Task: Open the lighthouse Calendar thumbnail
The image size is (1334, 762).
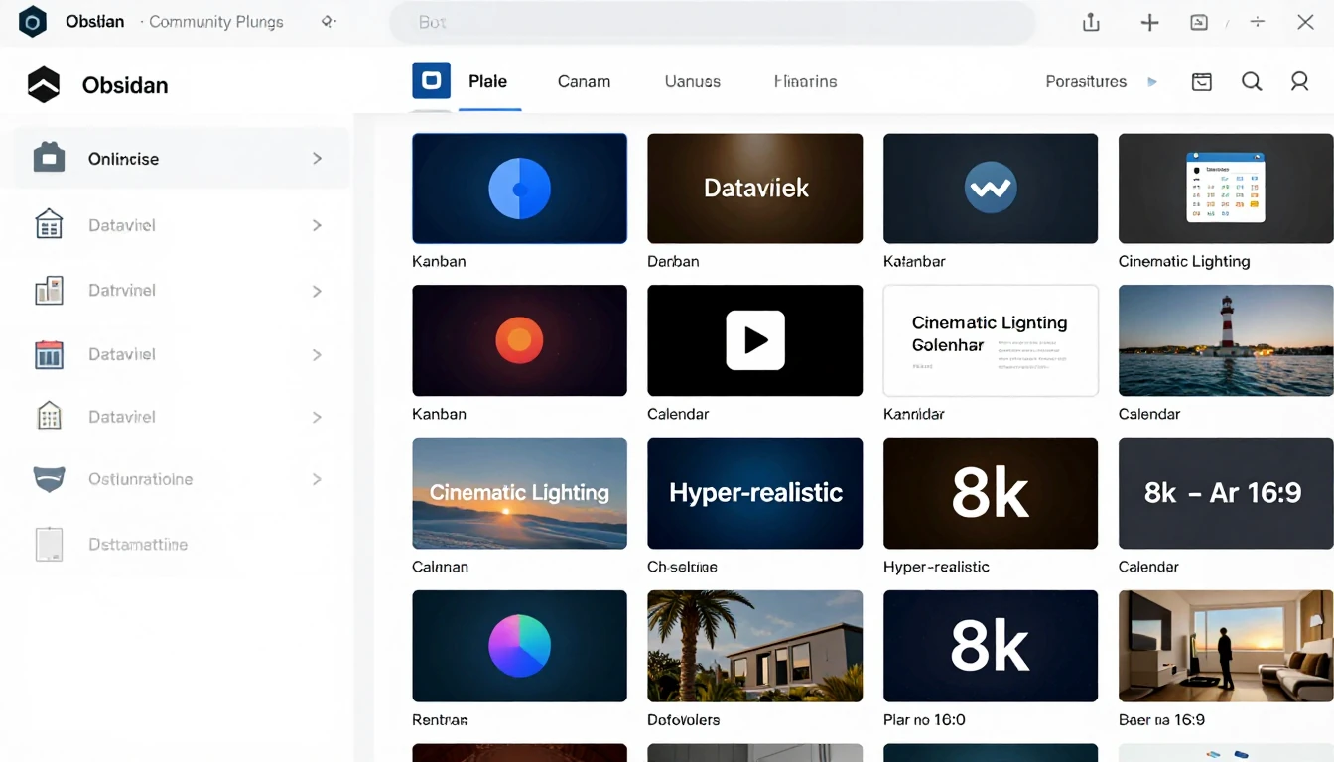Action: pos(1226,340)
